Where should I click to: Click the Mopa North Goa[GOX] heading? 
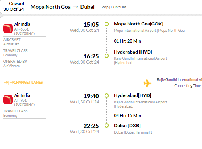(x=138, y=24)
